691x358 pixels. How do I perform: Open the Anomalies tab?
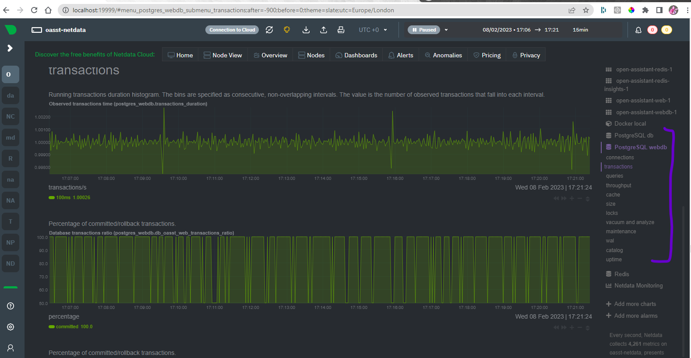click(443, 55)
